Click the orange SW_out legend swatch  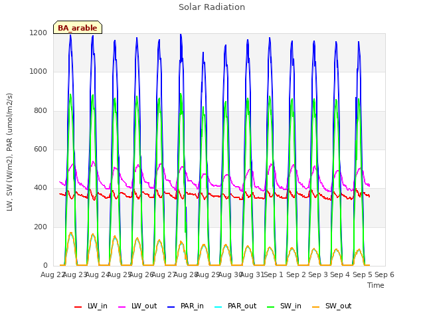(315, 307)
